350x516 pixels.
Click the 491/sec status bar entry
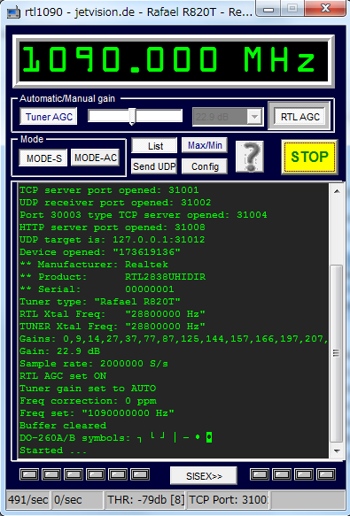point(28,499)
